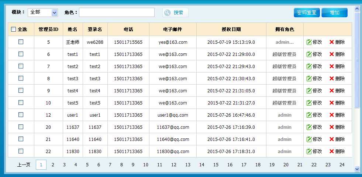Click the 超级管理员 role for test1
This screenshot has height=177, width=362.
(x=285, y=54)
